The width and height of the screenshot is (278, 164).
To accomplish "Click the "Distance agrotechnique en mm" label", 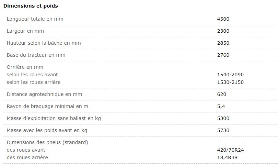I will (x=45, y=94).
